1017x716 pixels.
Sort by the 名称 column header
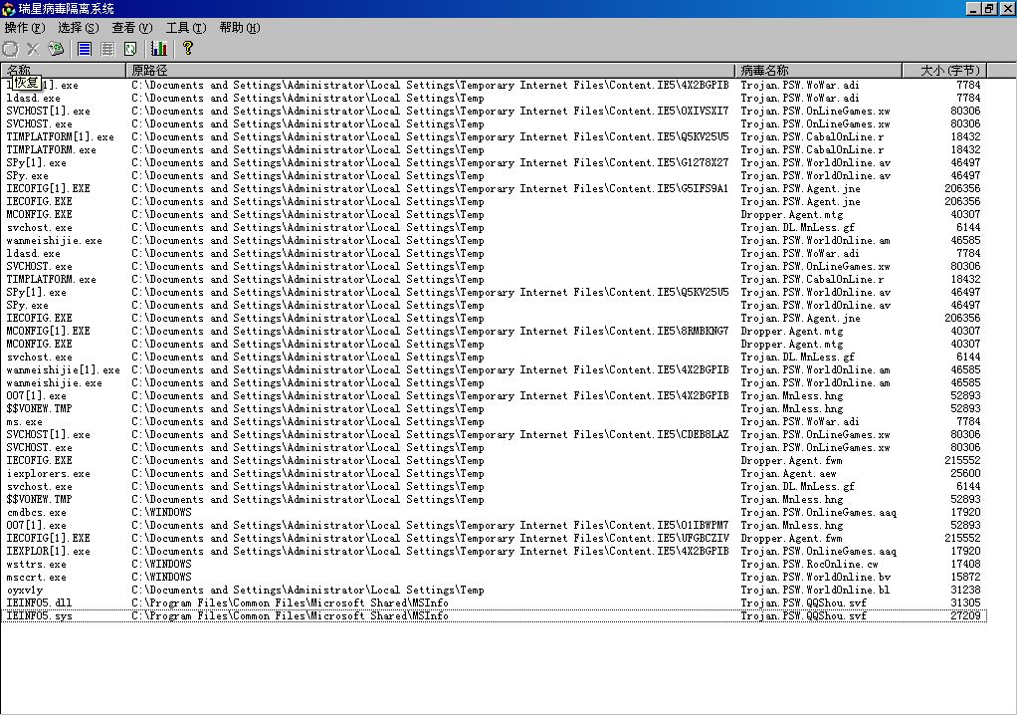coord(63,70)
